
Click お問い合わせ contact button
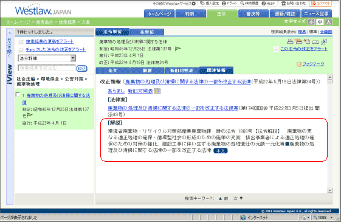pos(294,3)
